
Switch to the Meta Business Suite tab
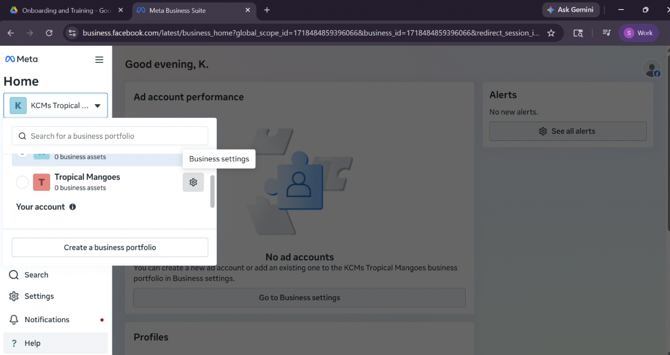[x=193, y=10]
